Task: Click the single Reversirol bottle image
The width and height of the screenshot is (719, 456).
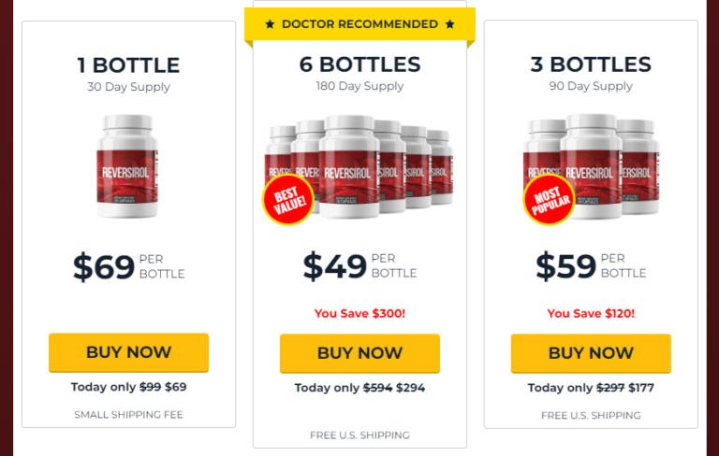Action: tap(127, 165)
